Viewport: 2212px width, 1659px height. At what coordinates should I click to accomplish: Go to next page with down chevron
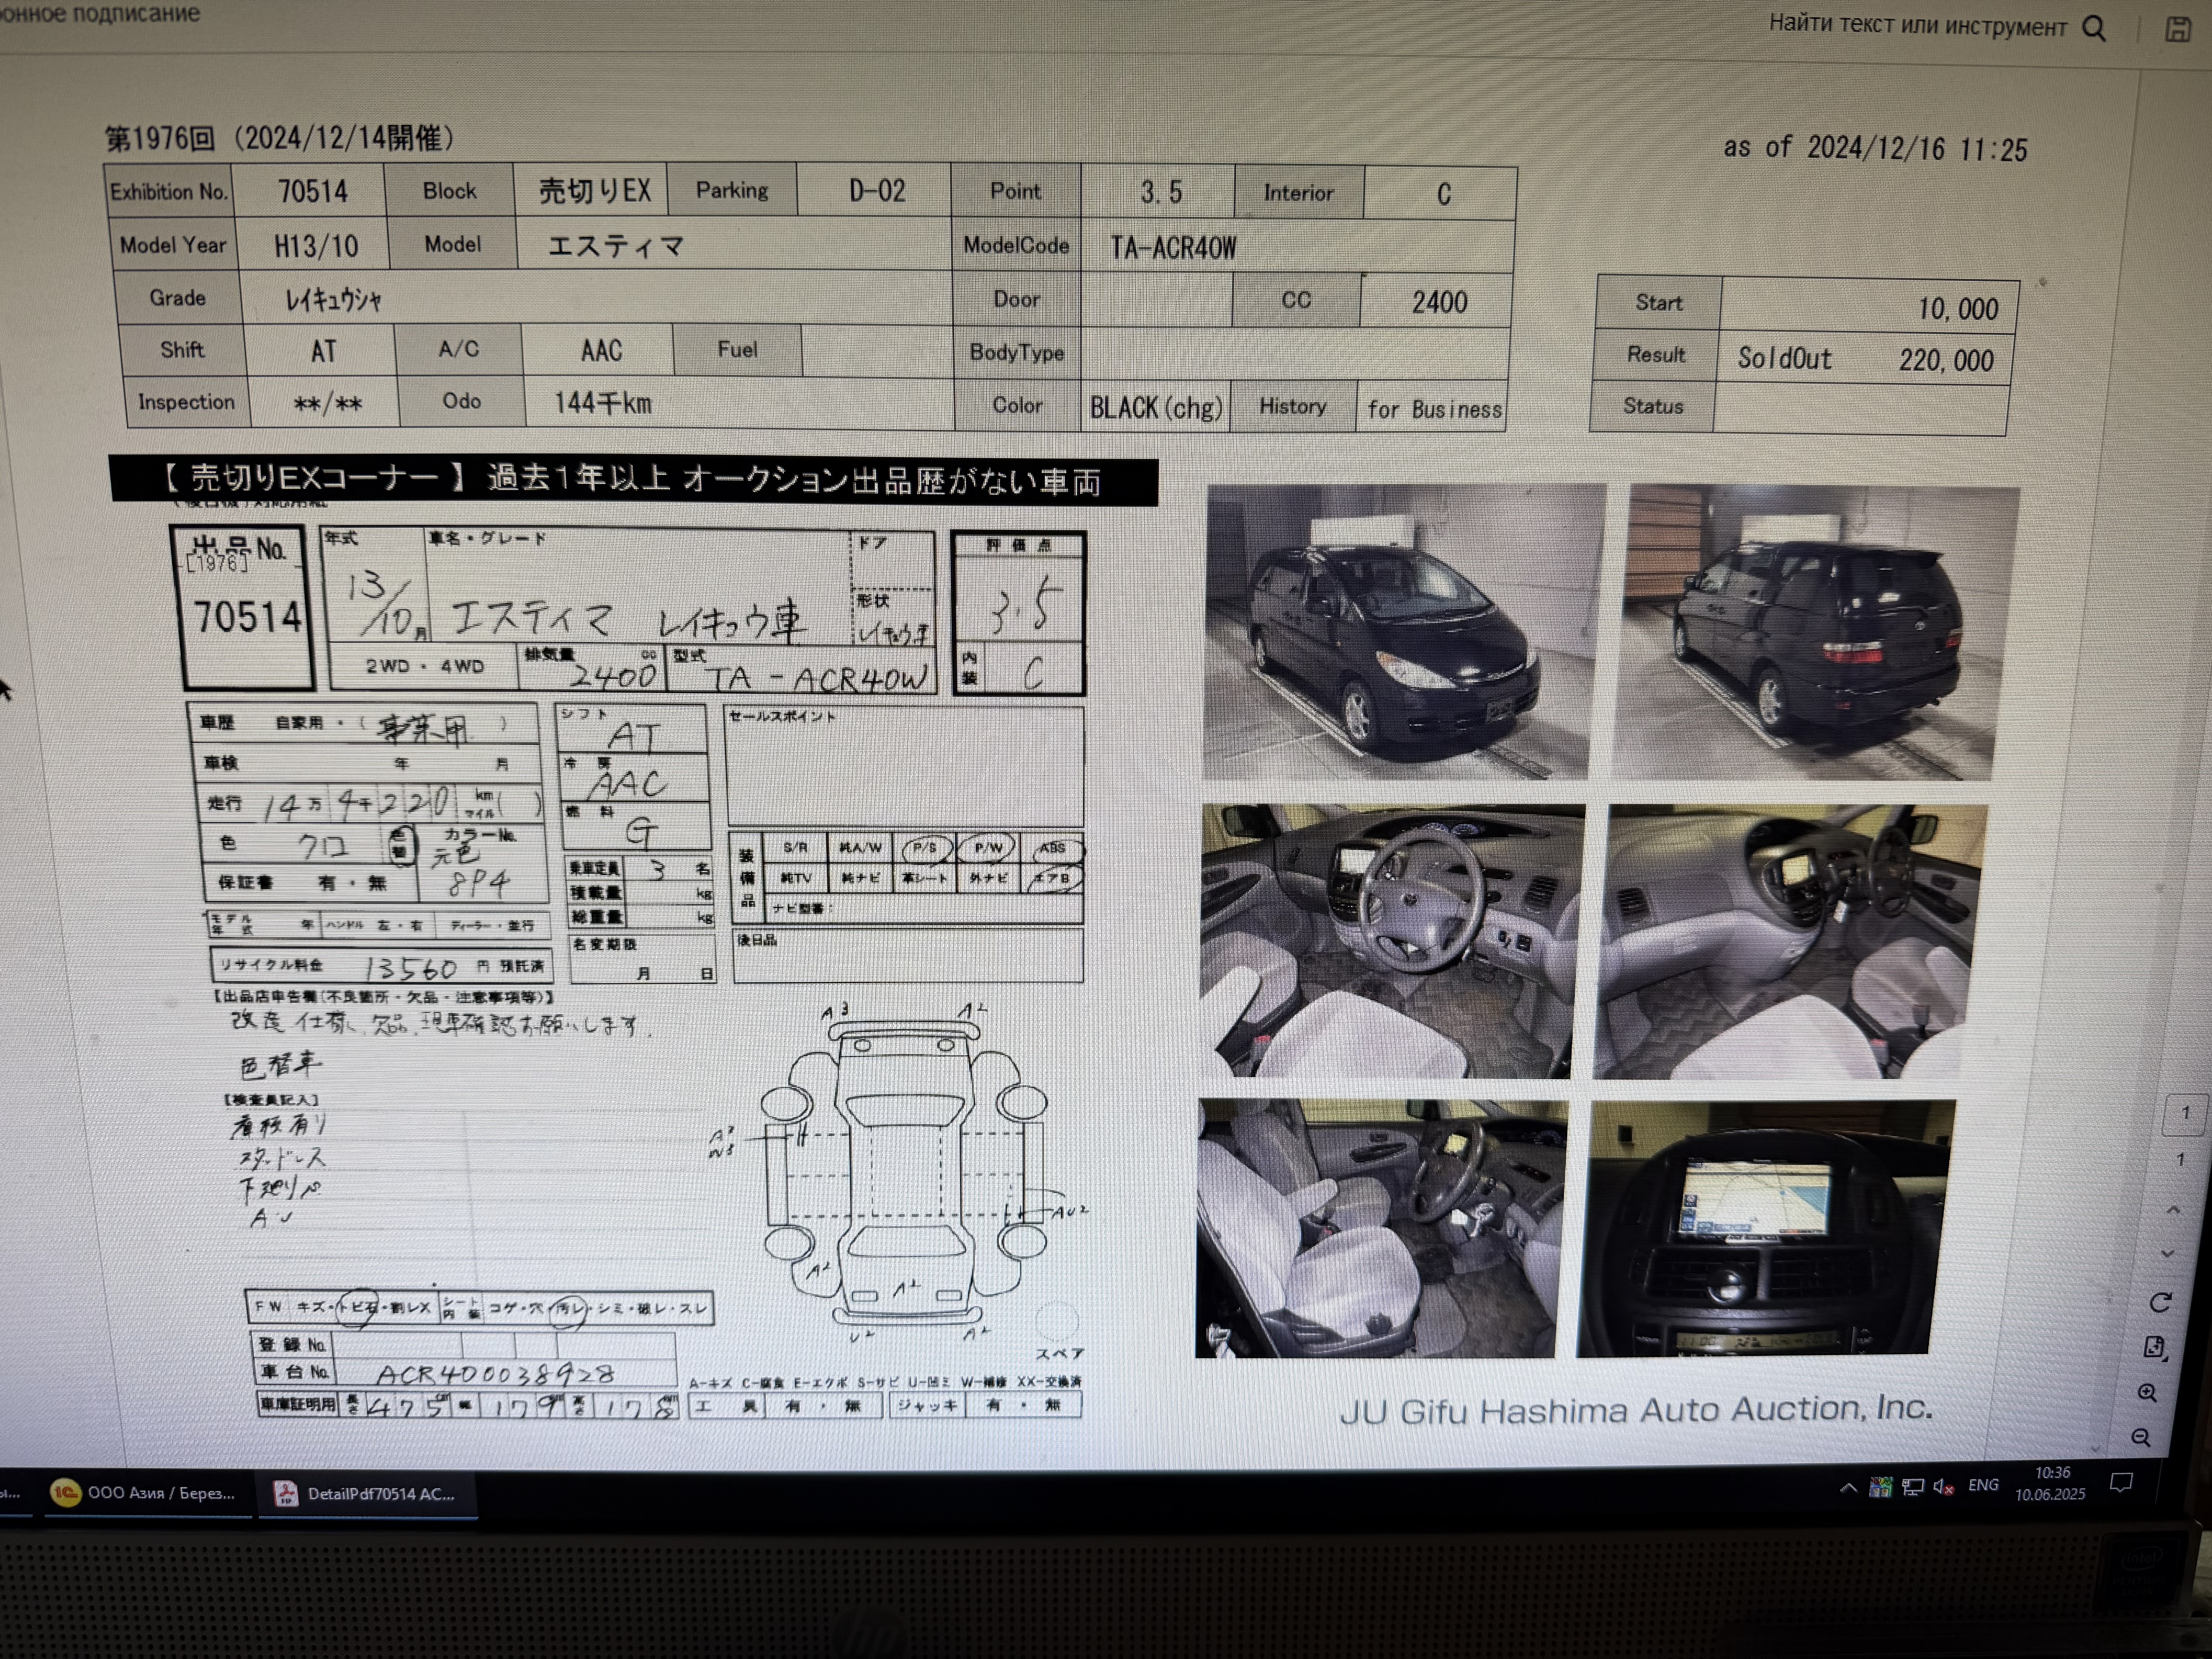tap(2168, 1253)
